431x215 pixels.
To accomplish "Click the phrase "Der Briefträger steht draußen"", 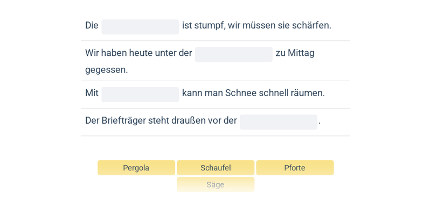I will (143, 120).
